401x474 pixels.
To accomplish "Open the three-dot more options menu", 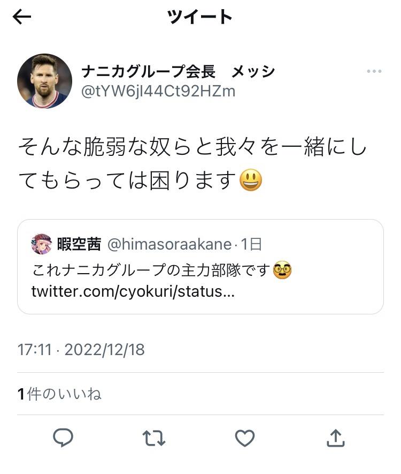I will click(x=374, y=72).
